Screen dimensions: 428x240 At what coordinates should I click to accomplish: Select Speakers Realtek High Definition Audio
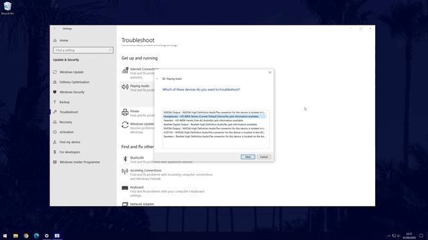click(x=214, y=137)
